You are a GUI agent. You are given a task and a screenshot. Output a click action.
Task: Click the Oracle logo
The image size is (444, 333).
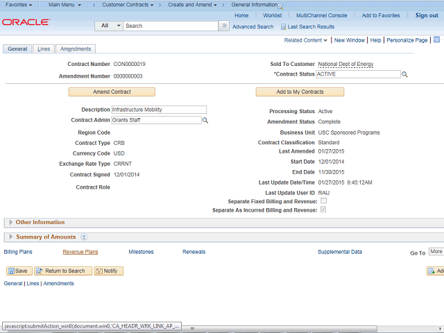(26, 22)
